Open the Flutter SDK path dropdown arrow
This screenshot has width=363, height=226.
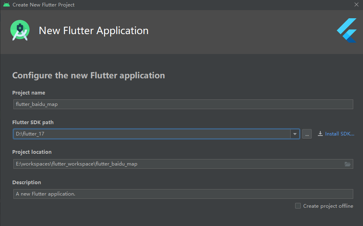click(x=295, y=134)
